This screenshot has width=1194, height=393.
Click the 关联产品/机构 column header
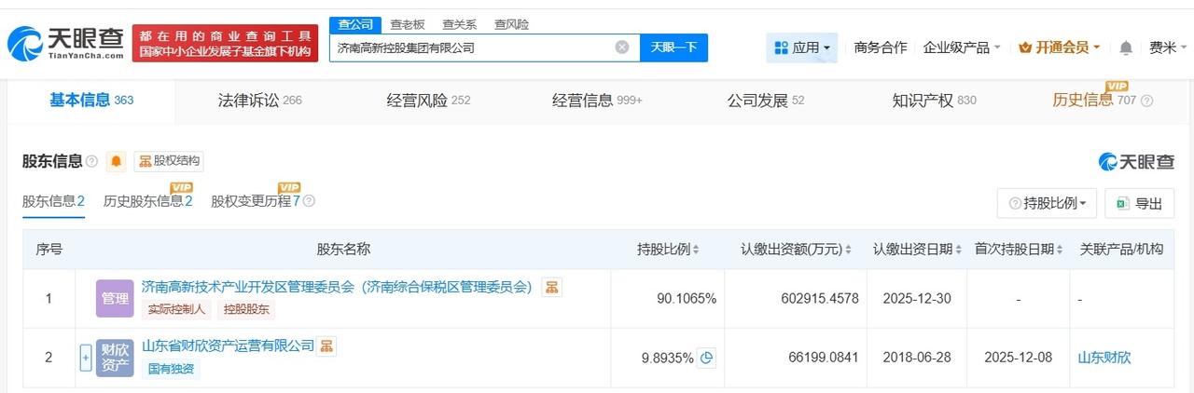pos(1121,250)
